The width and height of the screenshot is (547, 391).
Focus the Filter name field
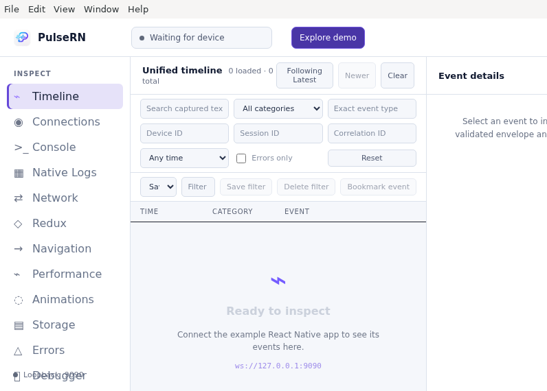point(198,187)
